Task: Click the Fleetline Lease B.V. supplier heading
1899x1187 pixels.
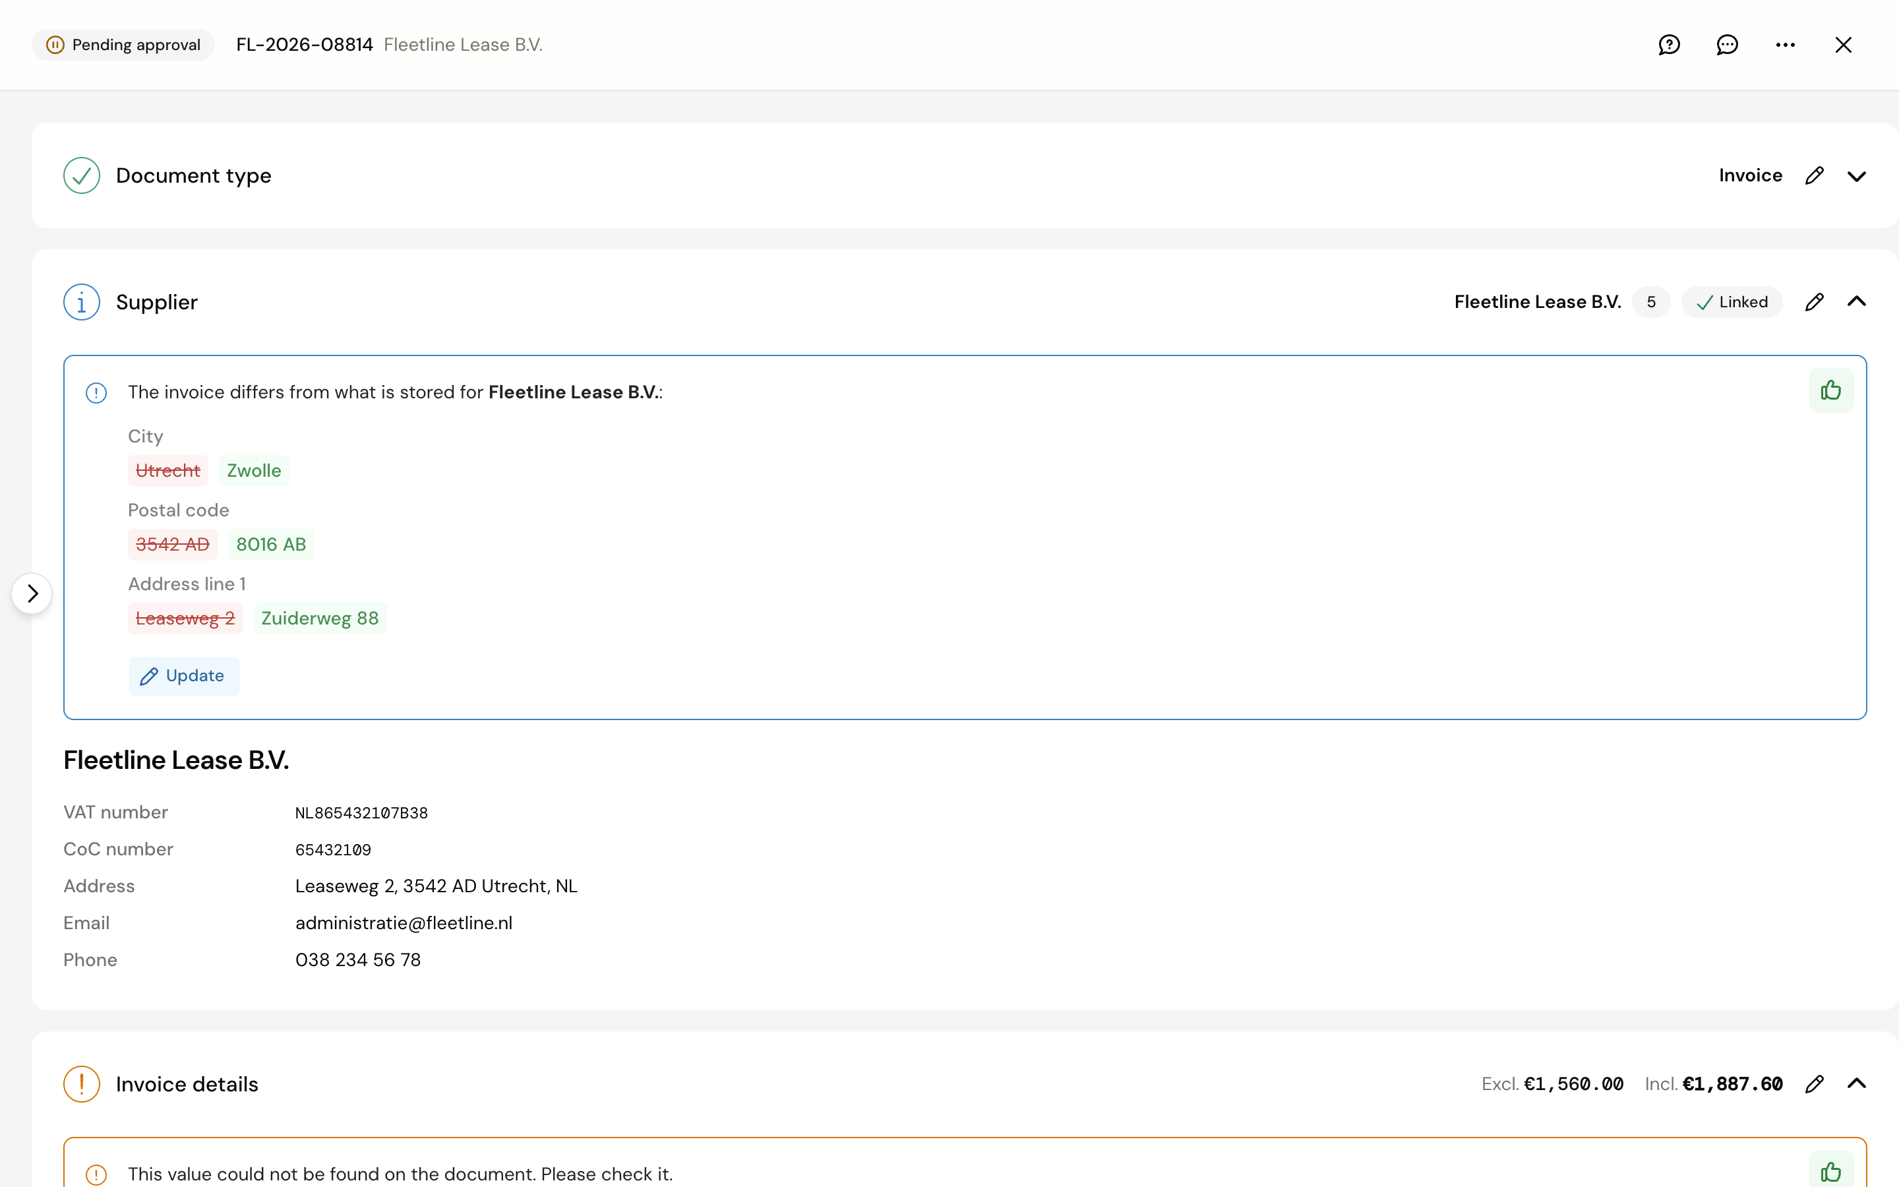Action: point(177,760)
